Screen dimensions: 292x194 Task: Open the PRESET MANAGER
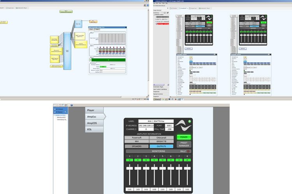coord(184,144)
